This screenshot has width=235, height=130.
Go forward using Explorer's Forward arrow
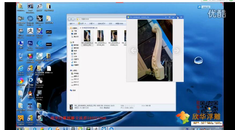tap(73, 19)
